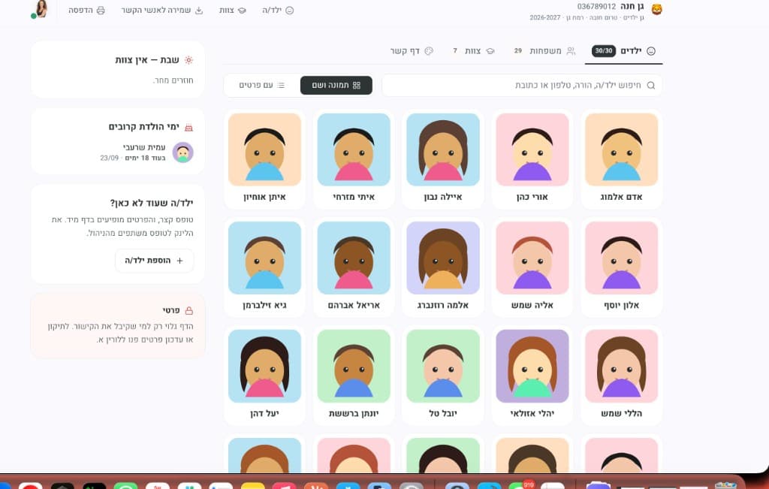This screenshot has height=489, width=769.
Task: Click the הוספת ילד/ה button
Action: point(154,261)
